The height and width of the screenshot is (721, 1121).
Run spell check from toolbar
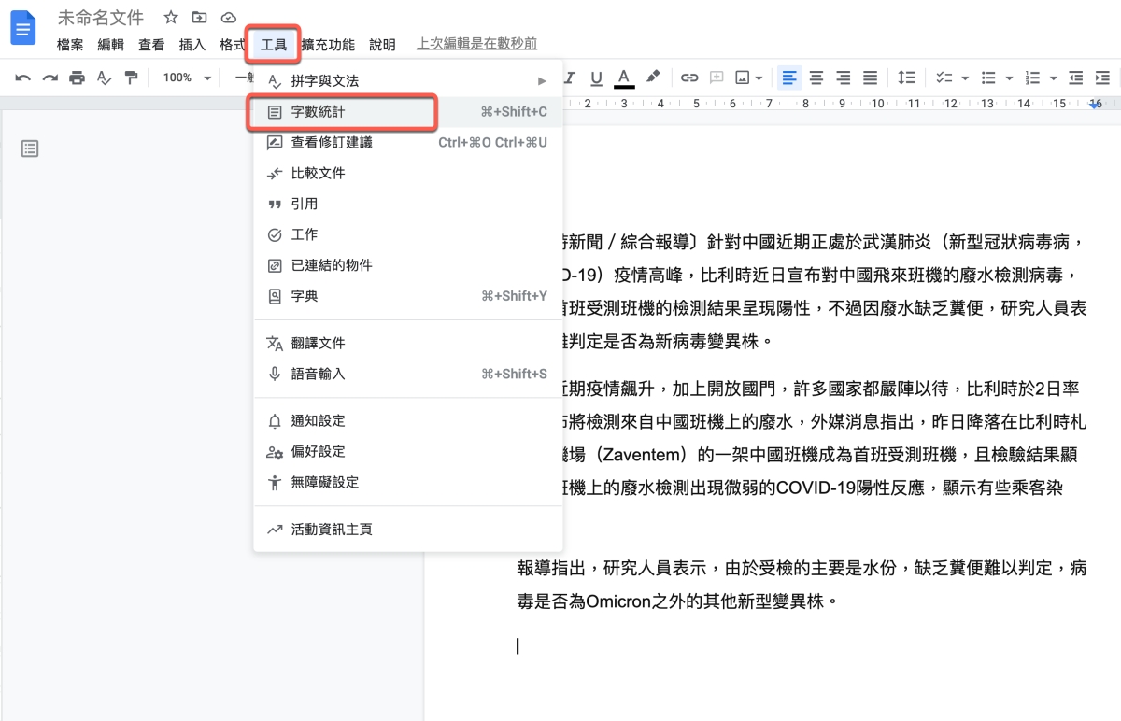pyautogui.click(x=105, y=78)
